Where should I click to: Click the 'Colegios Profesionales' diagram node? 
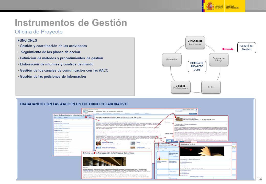pyautogui.click(x=181, y=87)
